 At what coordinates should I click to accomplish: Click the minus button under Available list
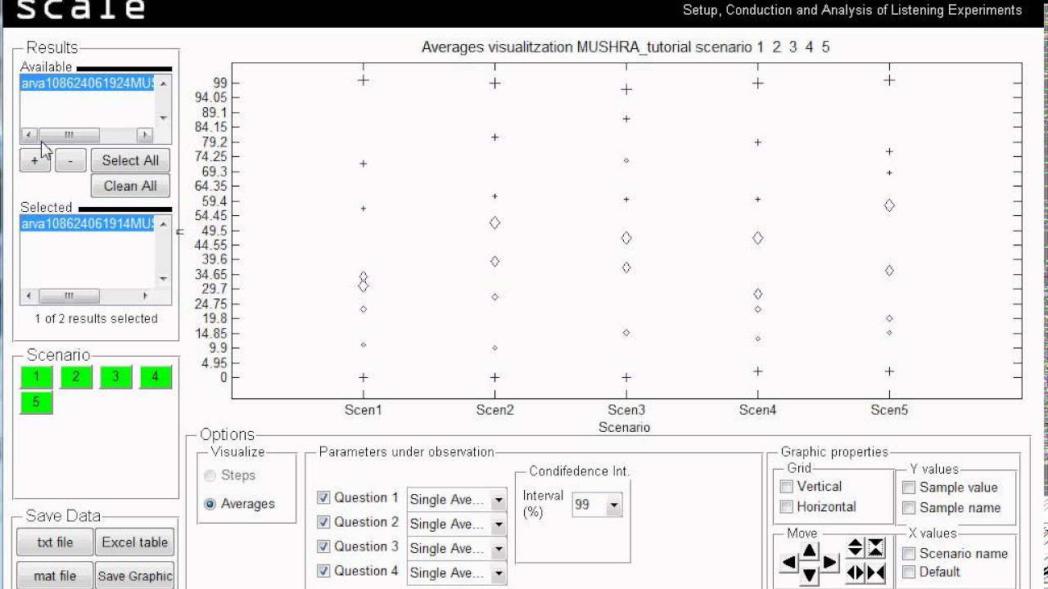(x=70, y=160)
